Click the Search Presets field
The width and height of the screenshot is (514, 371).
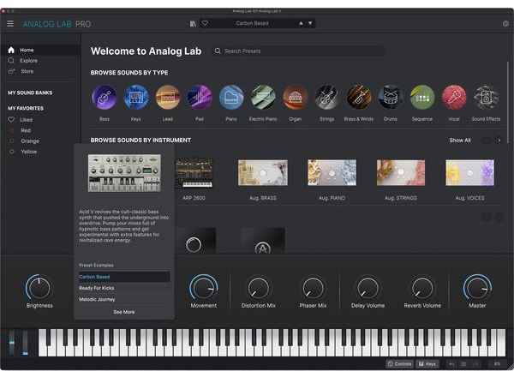pos(299,51)
